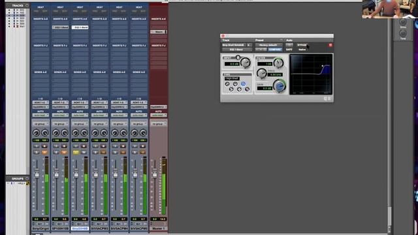Click the input monitor button on StripOrigin track
This screenshot has height=235, width=418.
[37, 146]
